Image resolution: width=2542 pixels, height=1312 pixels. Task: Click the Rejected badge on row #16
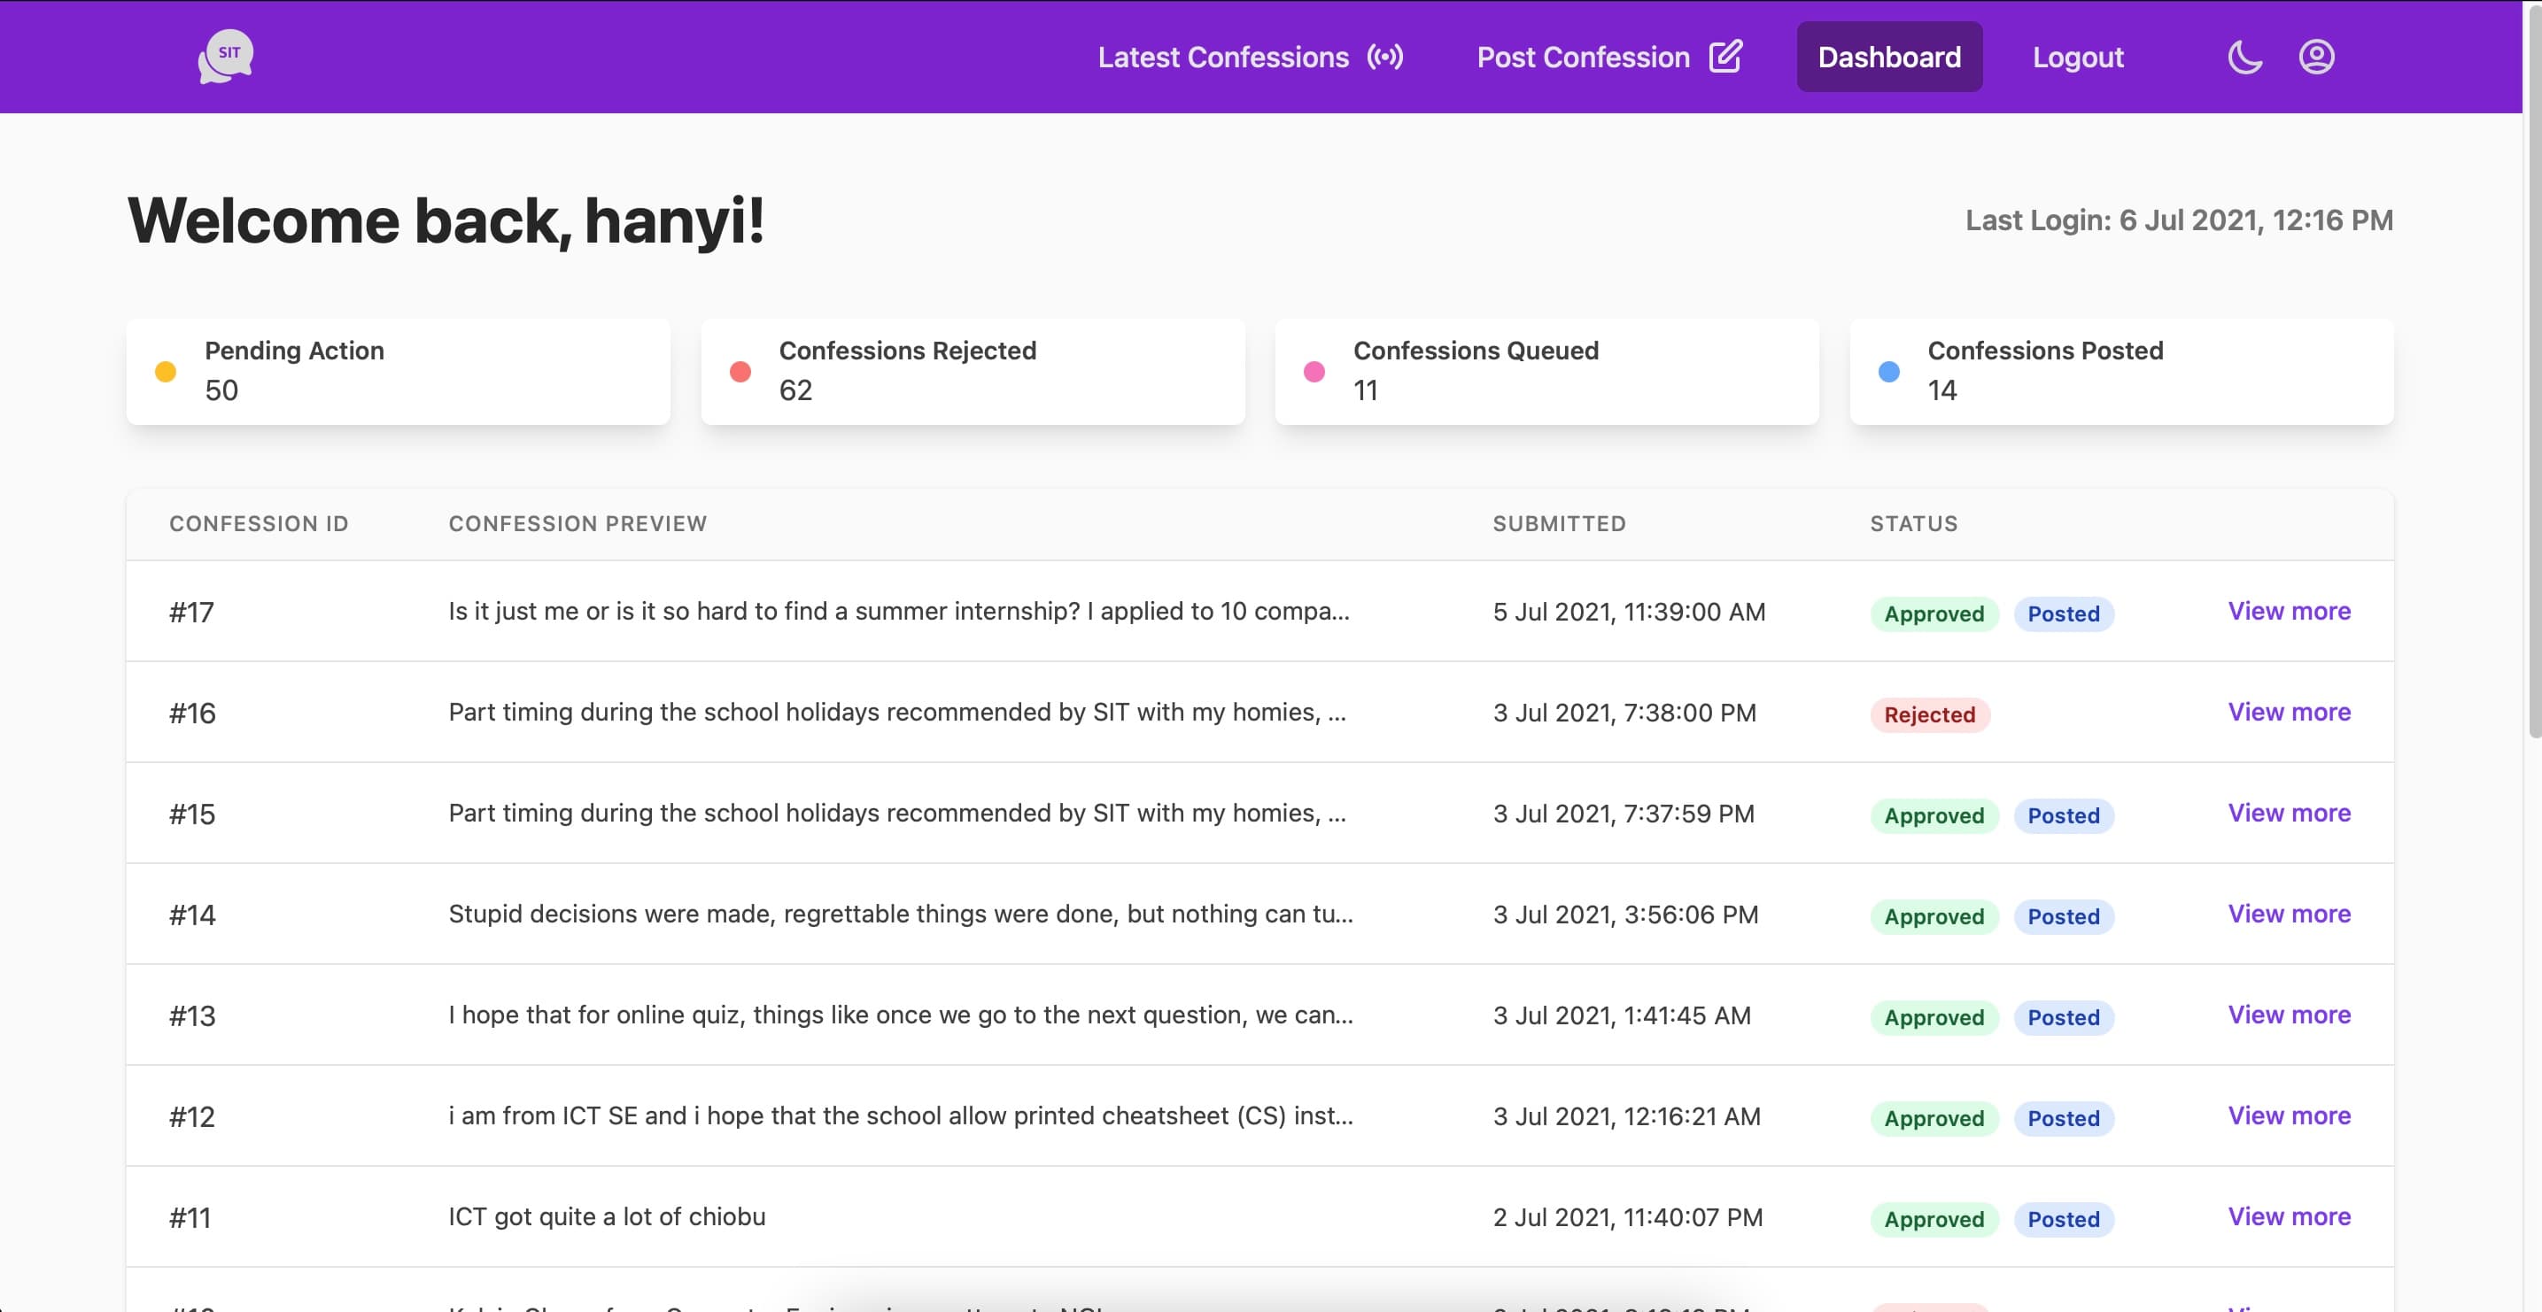point(1929,714)
